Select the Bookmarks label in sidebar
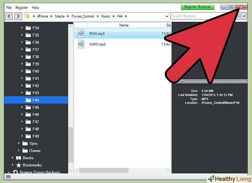Image resolution: width=252 pixels, height=183 pixels. (x=32, y=165)
